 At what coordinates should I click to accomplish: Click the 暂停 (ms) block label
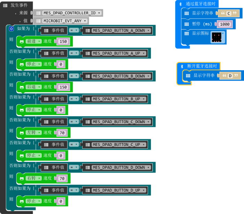coord(202,24)
